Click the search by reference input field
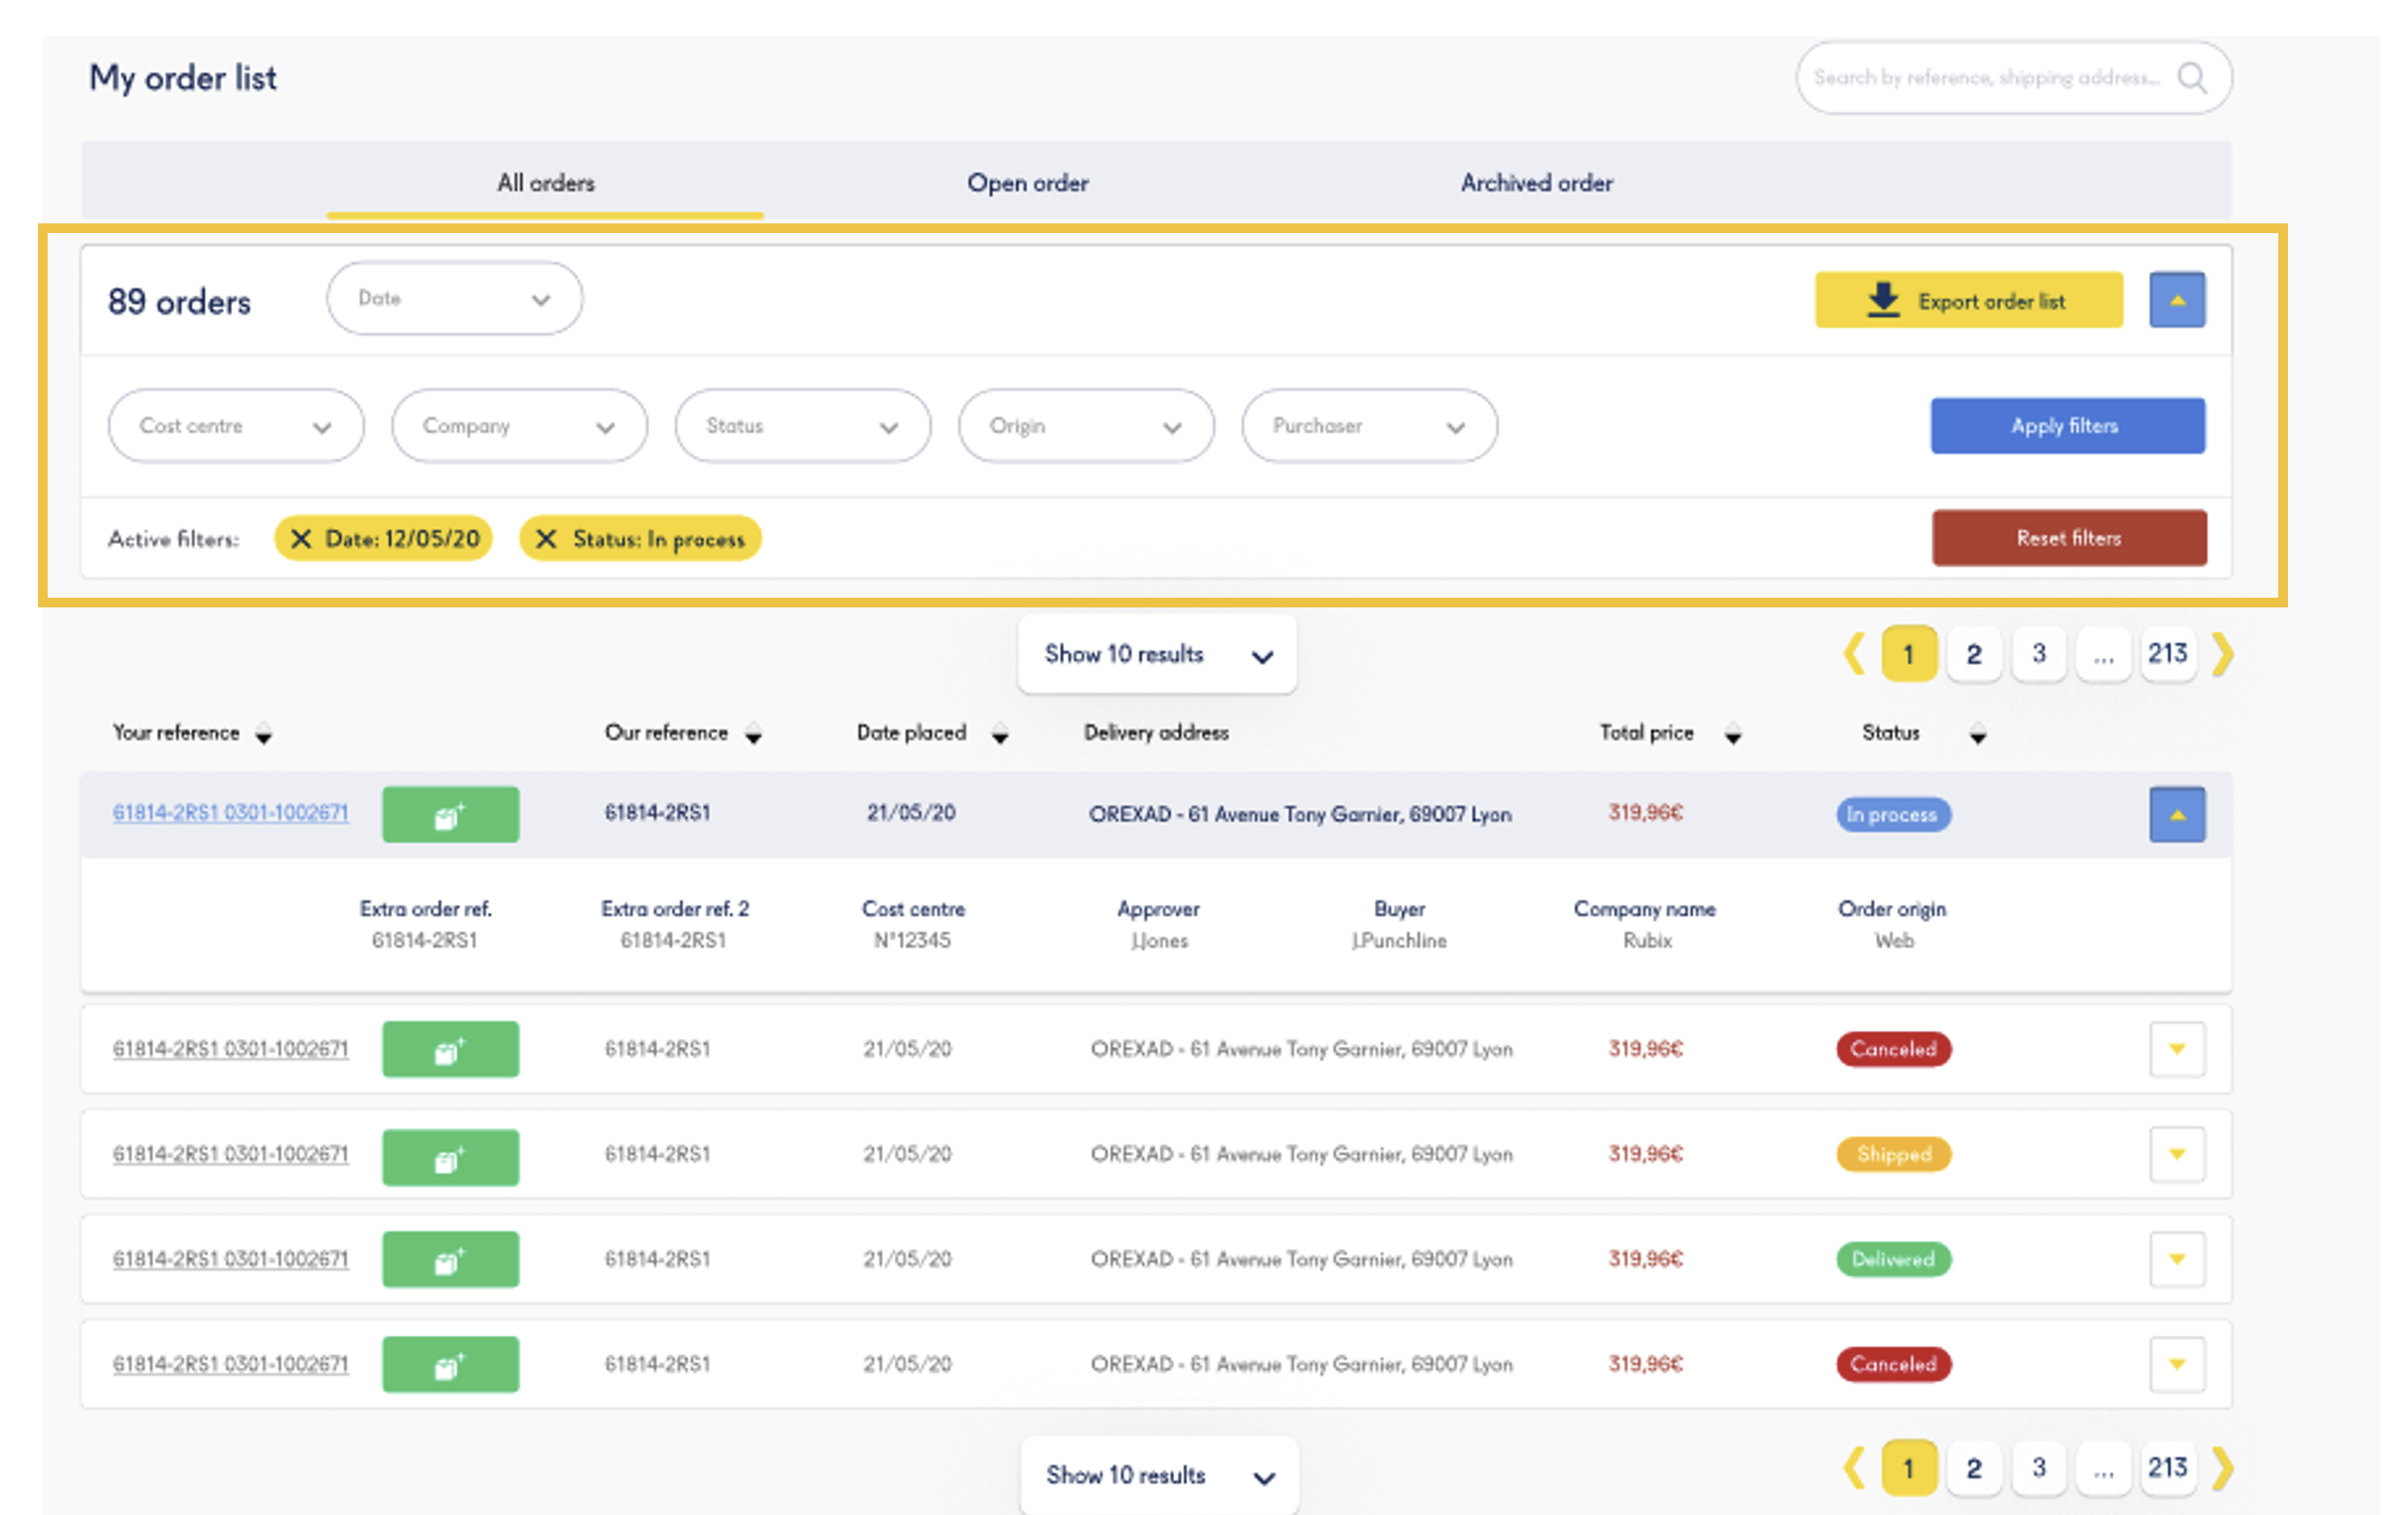 click(1986, 77)
